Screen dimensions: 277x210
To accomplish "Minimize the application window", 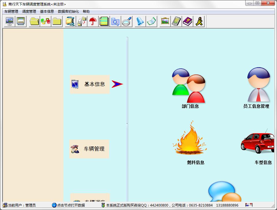I will (x=249, y=3).
